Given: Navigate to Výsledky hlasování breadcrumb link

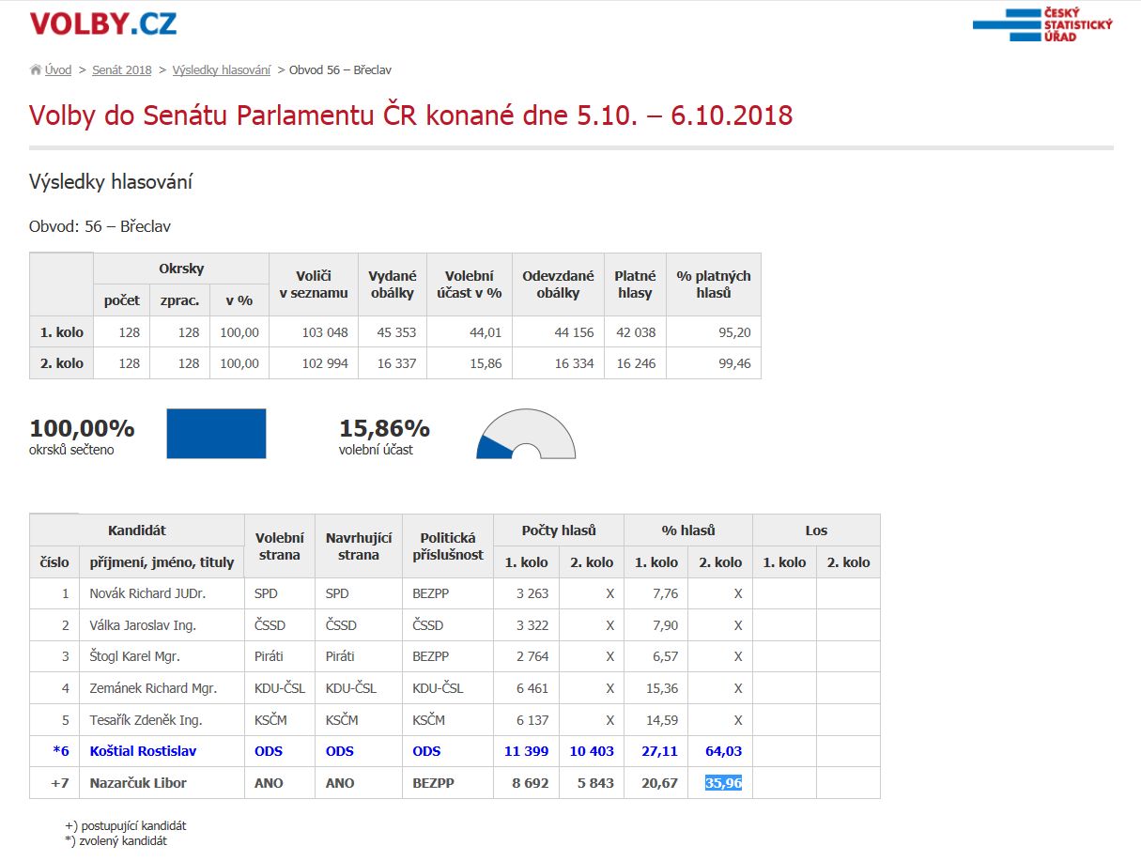Looking at the screenshot, I should (x=221, y=70).
